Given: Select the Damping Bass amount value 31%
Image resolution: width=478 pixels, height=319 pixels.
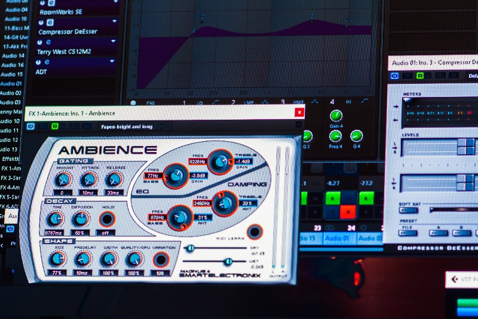Looking at the screenshot, I should coord(203,217).
